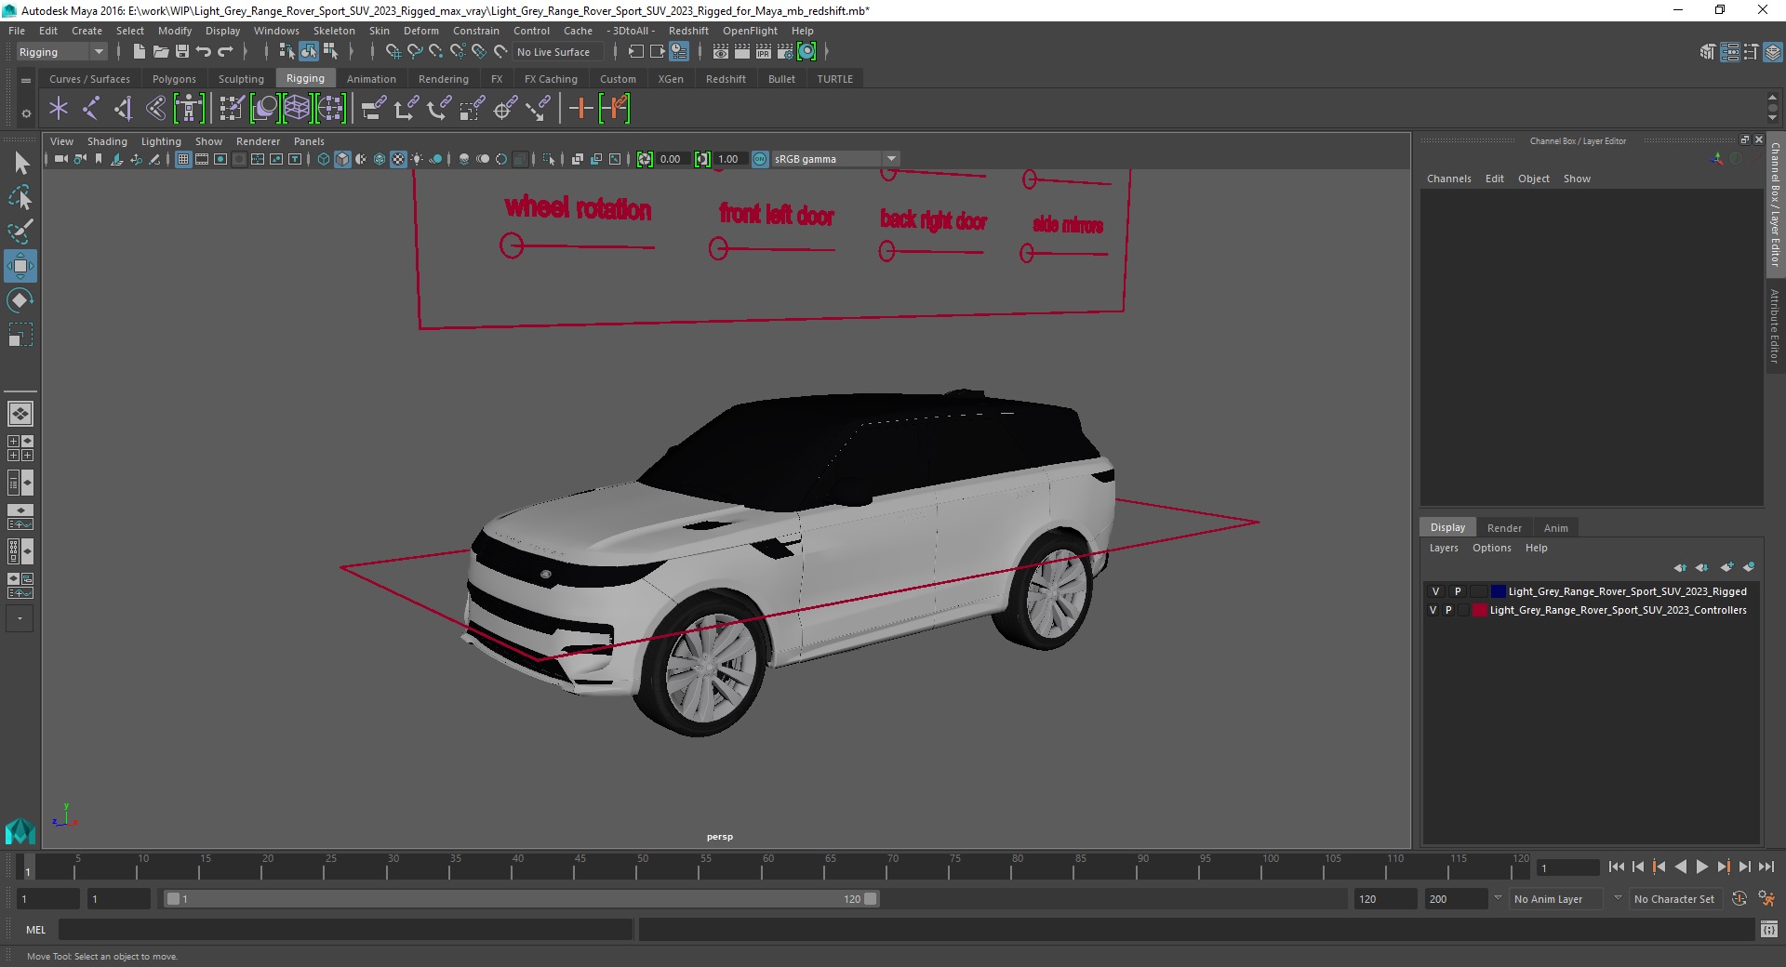Image resolution: width=1786 pixels, height=967 pixels.
Task: Toggle wireframe display in viewport toolbar
Action: pyautogui.click(x=324, y=159)
